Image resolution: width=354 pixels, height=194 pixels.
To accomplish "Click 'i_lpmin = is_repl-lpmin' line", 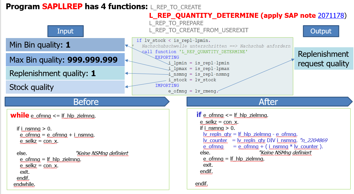I will [199, 63].
